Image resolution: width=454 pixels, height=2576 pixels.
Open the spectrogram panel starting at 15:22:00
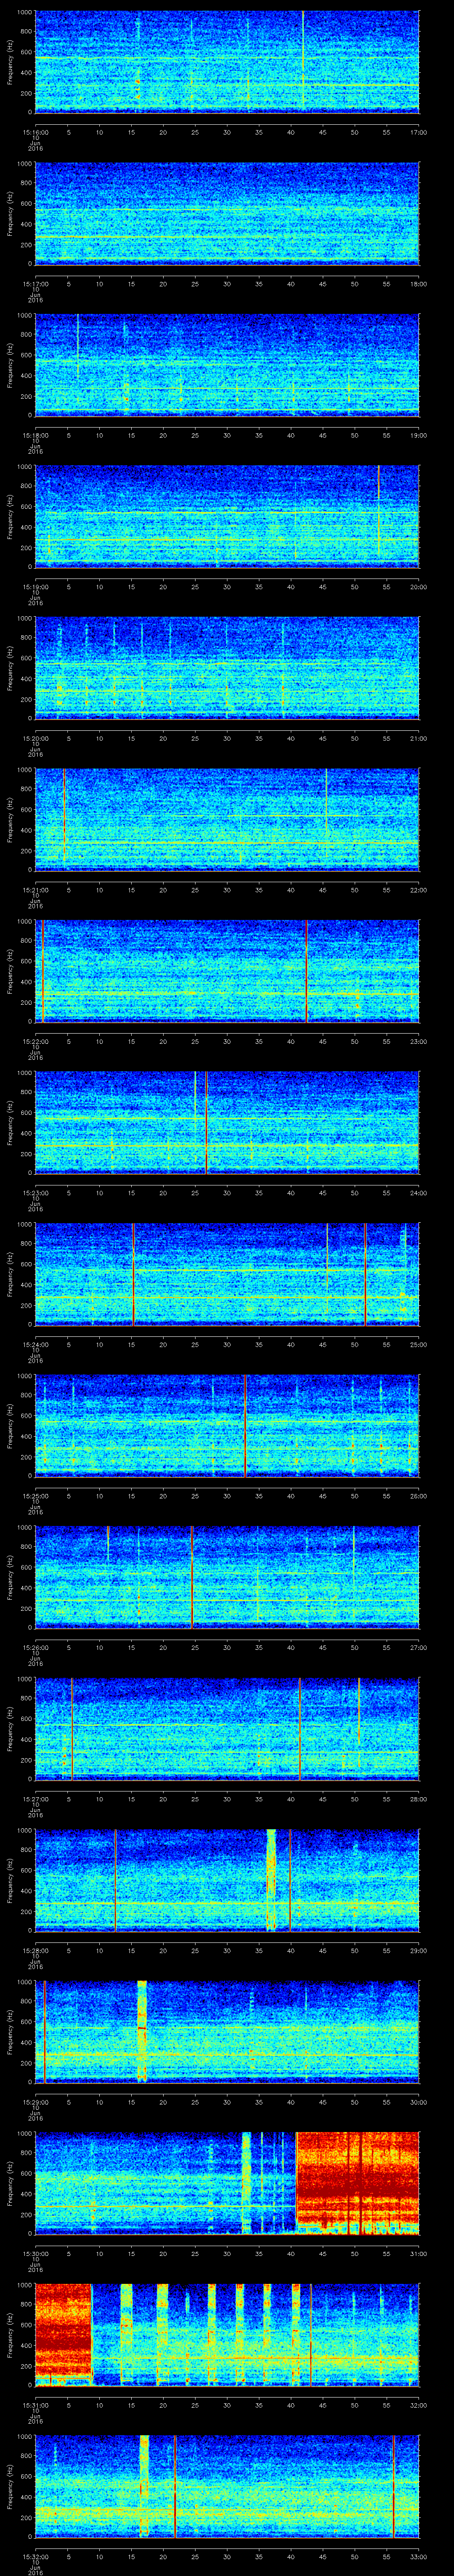coord(227,972)
